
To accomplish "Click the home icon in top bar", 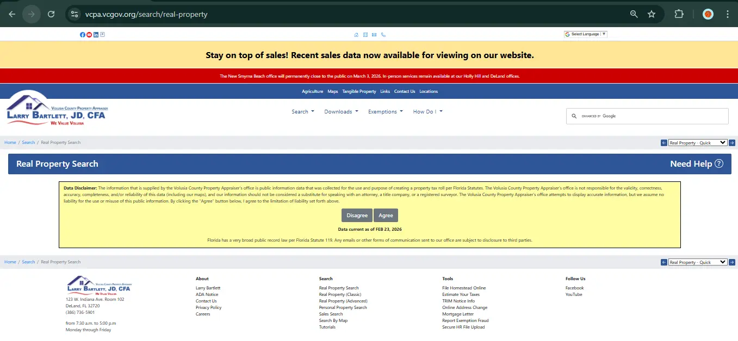I will 356,35.
